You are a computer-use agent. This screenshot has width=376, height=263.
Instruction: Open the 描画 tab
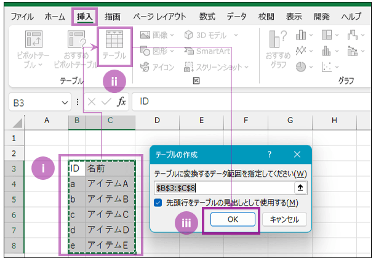113,17
